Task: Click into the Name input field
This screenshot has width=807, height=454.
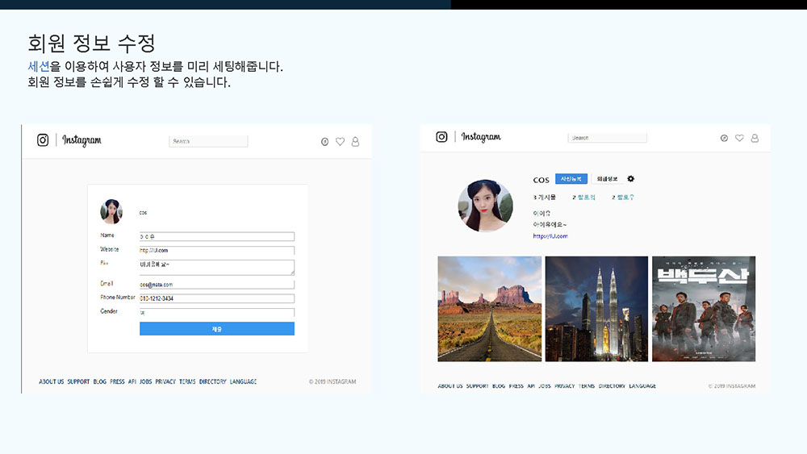Action: [216, 236]
